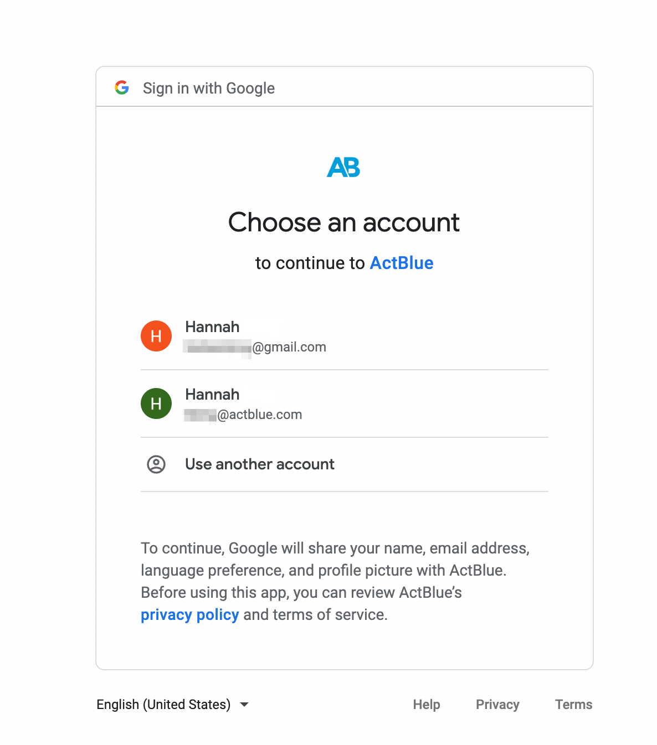Viewport: 657px width, 745px height.
Task: Click the ActBlue AB logo
Action: (343, 167)
